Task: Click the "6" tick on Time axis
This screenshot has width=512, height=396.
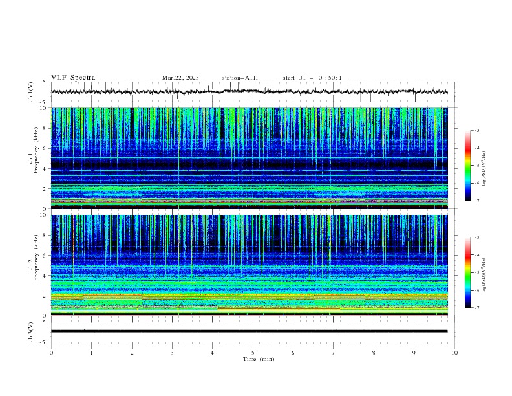Action: (293, 353)
